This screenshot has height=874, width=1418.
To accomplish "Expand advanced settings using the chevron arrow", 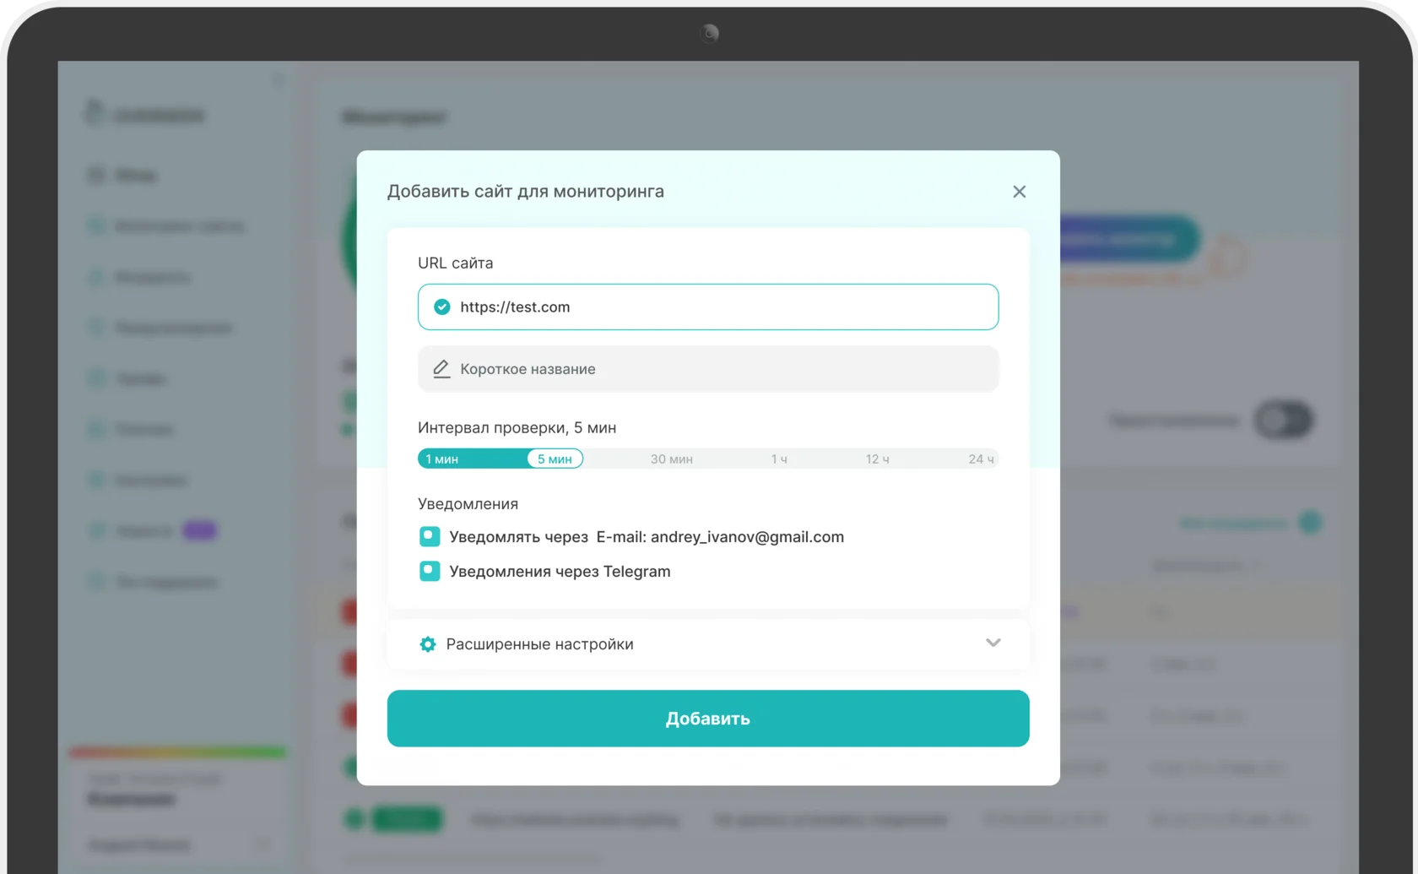I will pyautogui.click(x=993, y=643).
